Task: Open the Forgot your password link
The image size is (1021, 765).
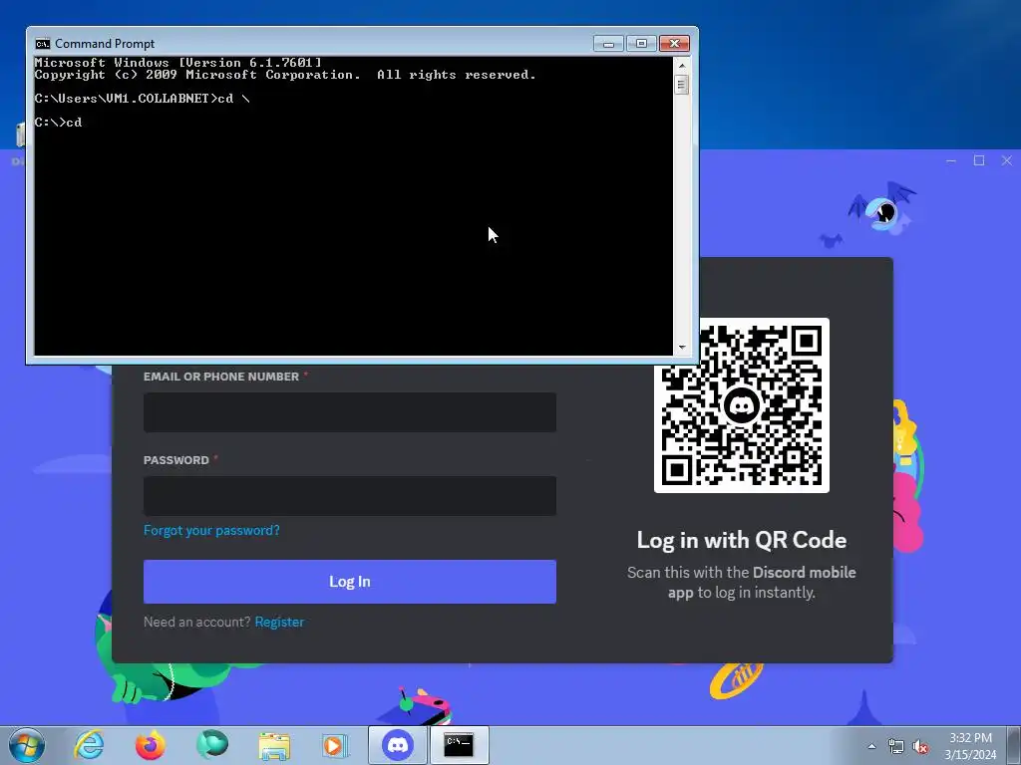Action: pyautogui.click(x=211, y=530)
